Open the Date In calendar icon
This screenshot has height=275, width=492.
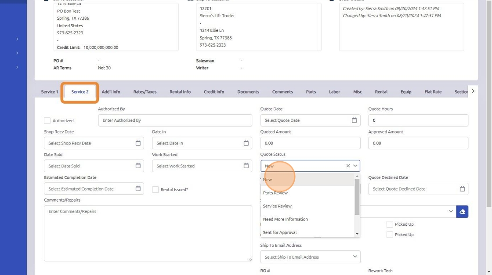[246, 143]
